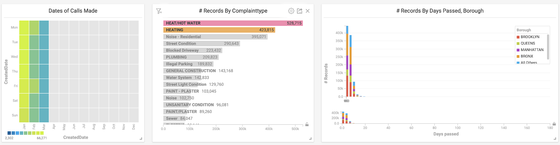Click the export icon on Complainttype chart
Viewport: 560px width, 145px height.
300,11
